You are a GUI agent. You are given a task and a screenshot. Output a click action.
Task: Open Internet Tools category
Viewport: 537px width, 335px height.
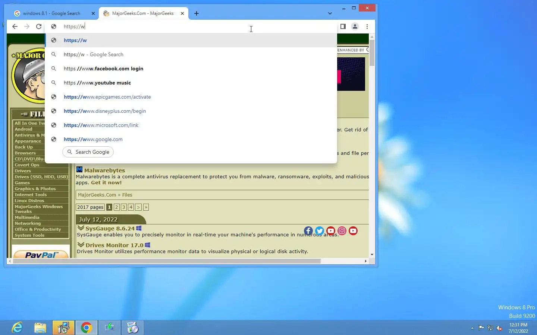tap(31, 195)
